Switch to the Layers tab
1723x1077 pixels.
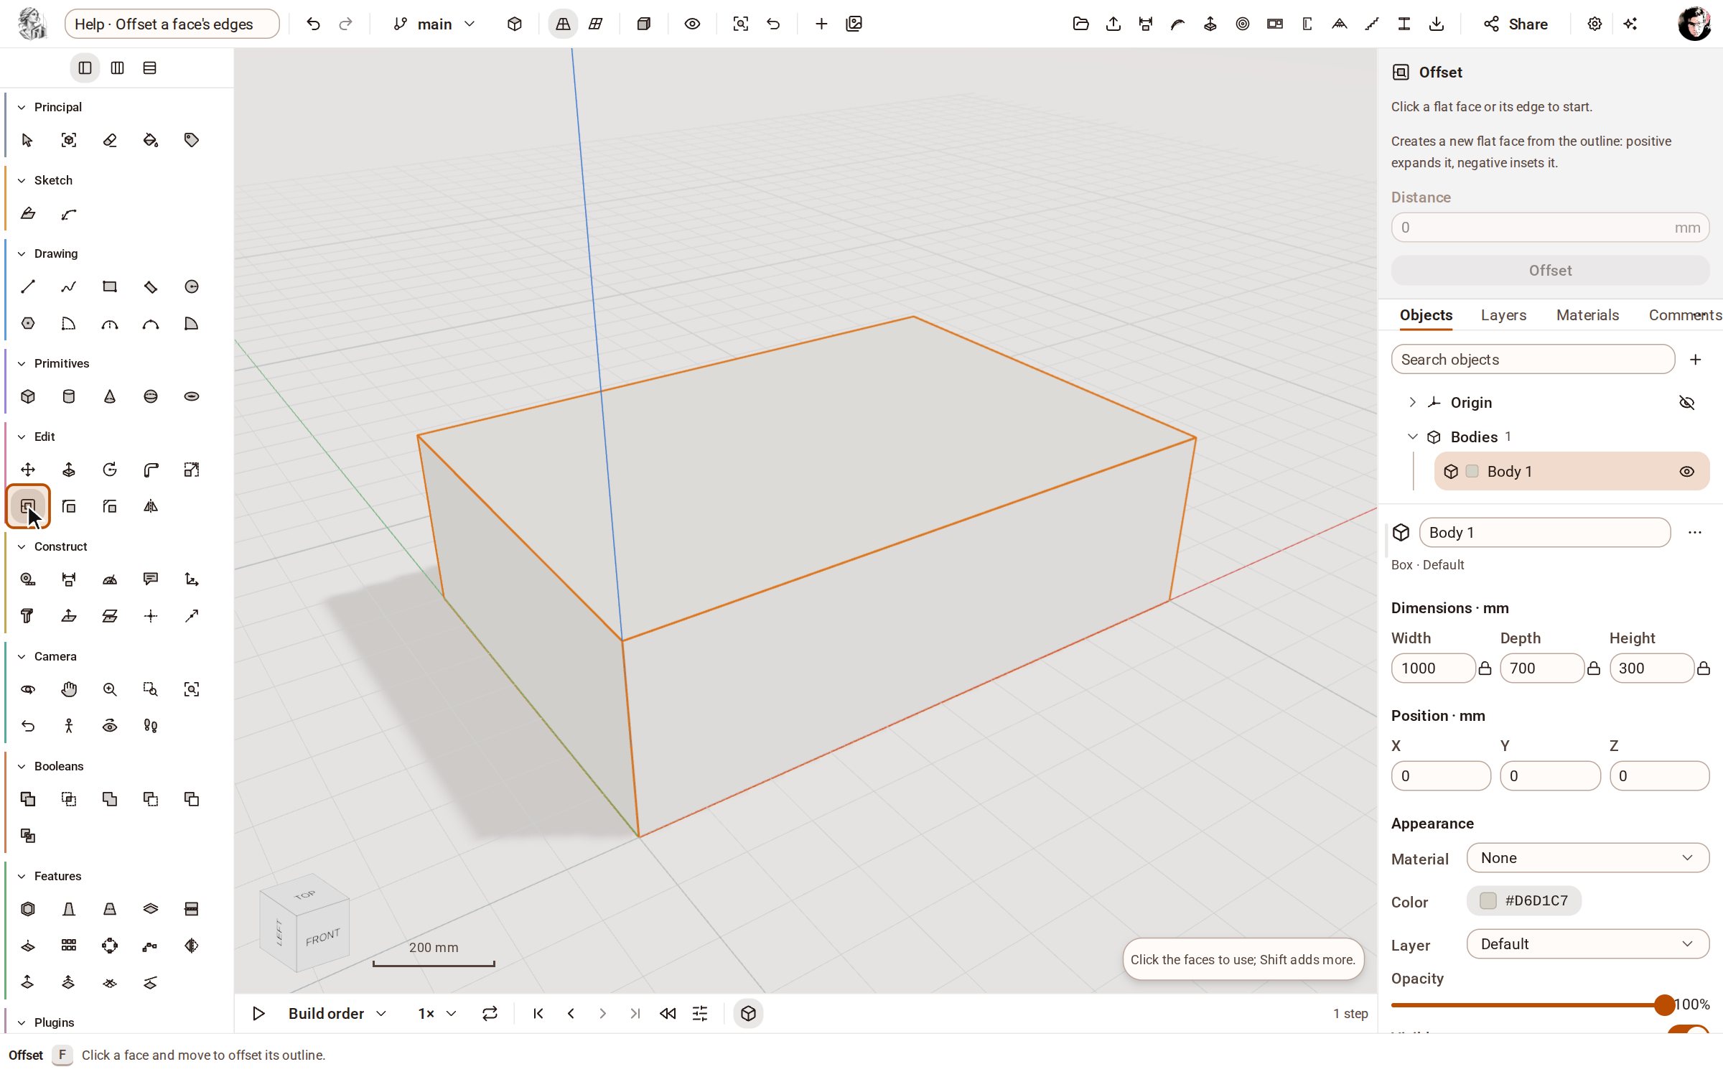tap(1503, 315)
